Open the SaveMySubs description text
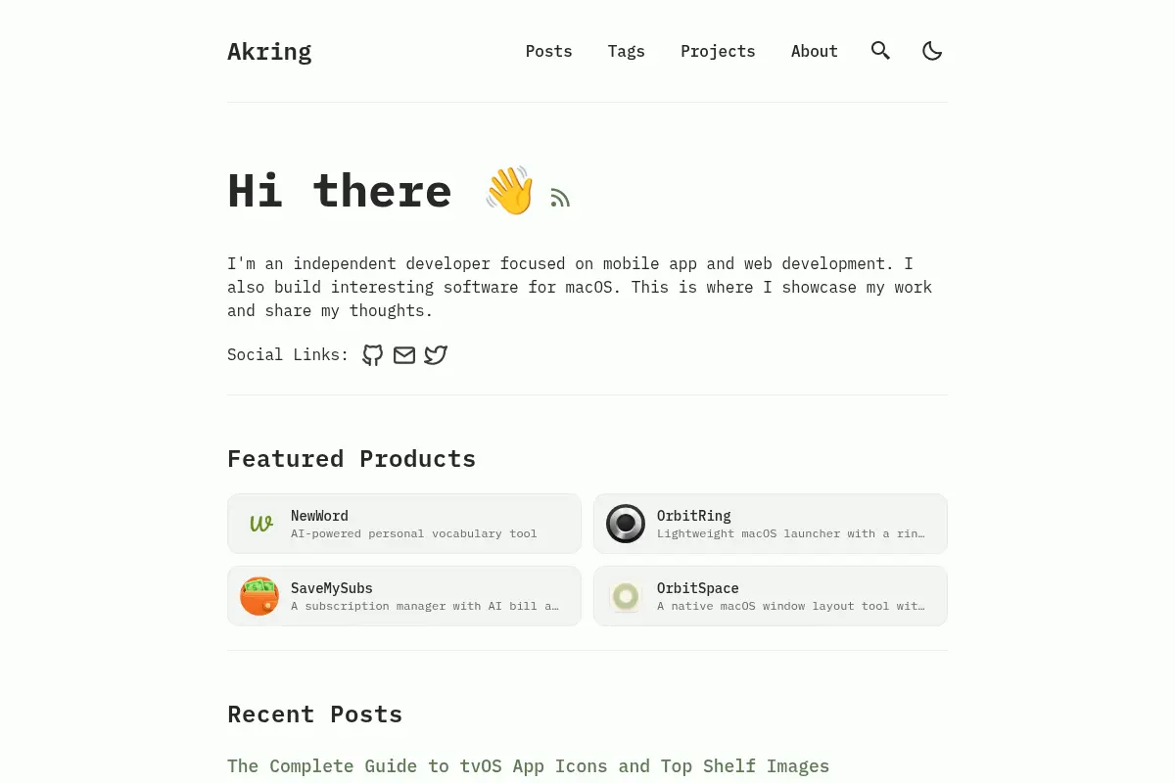This screenshot has height=783, width=1175. click(x=425, y=606)
